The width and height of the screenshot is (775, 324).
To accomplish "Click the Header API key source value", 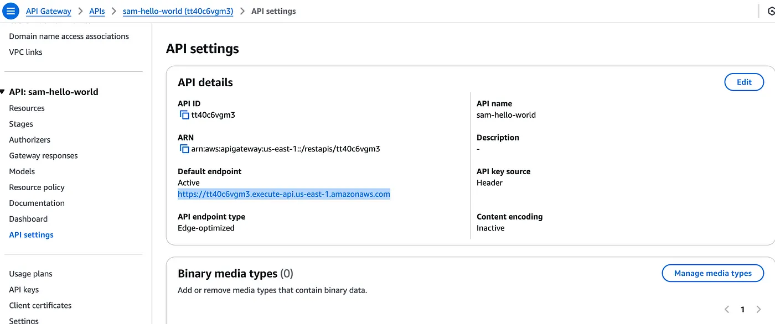I will 489,182.
